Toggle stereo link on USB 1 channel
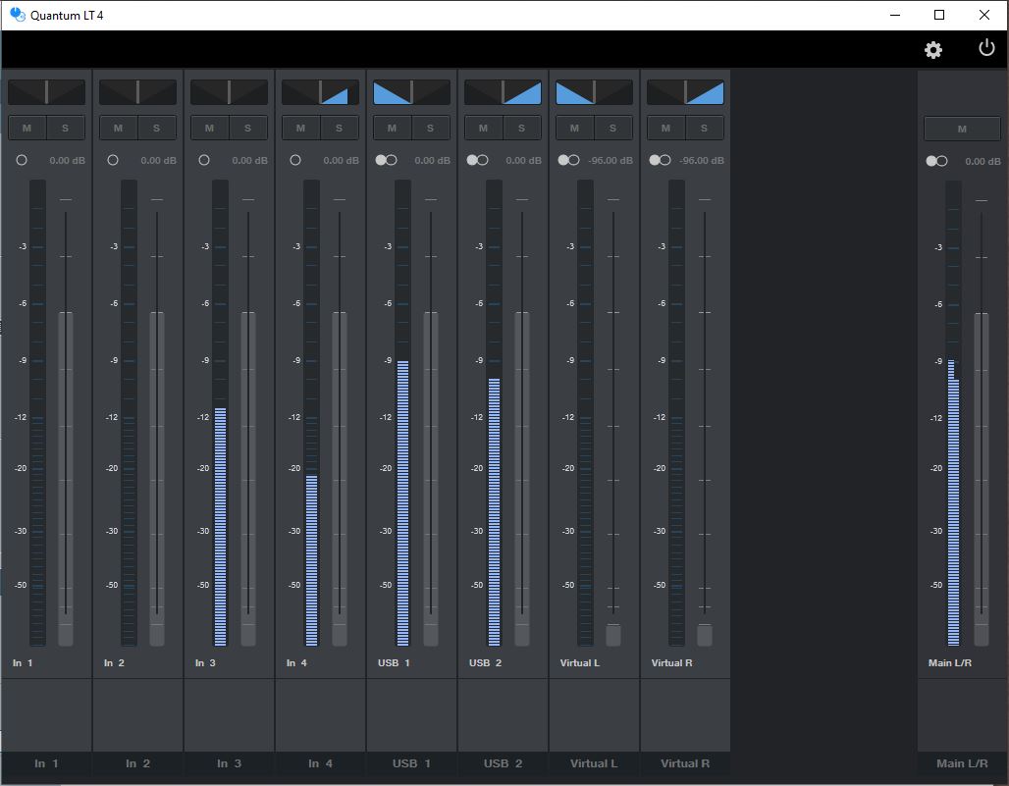The width and height of the screenshot is (1009, 786). (x=386, y=160)
